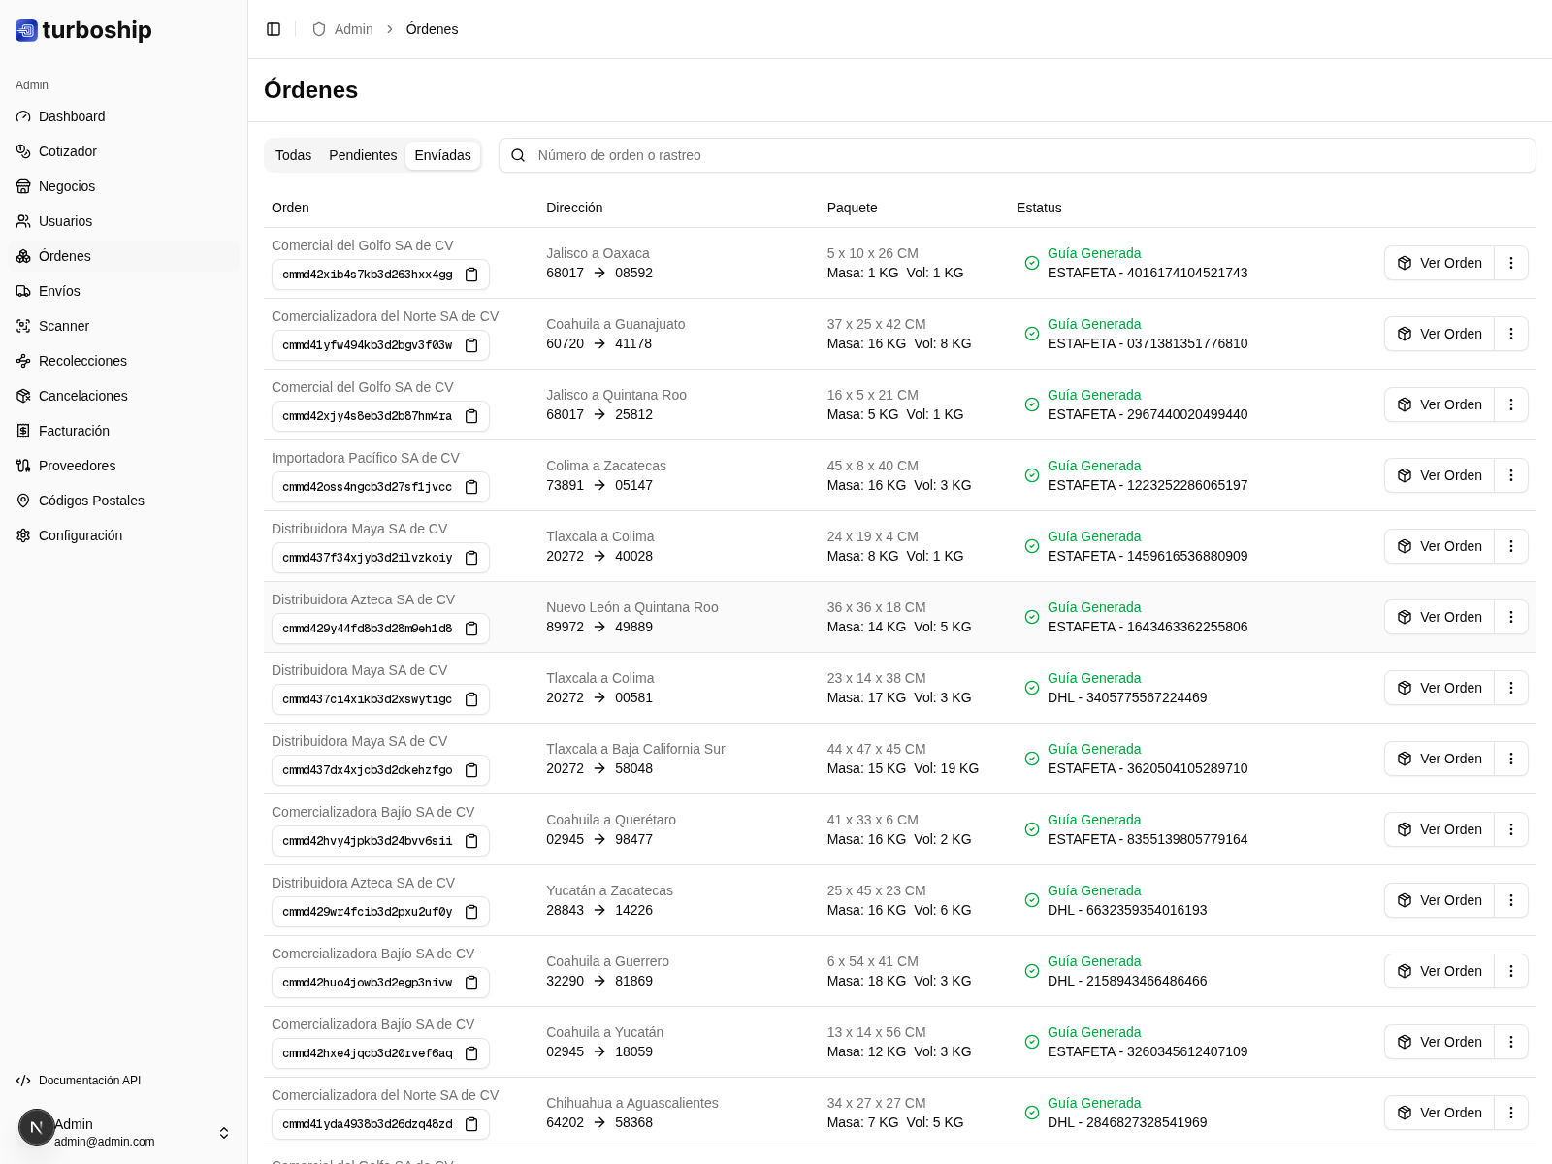Screen dimensions: 1552x1164
Task: Open Scanner from the sidebar
Action: (x=64, y=326)
